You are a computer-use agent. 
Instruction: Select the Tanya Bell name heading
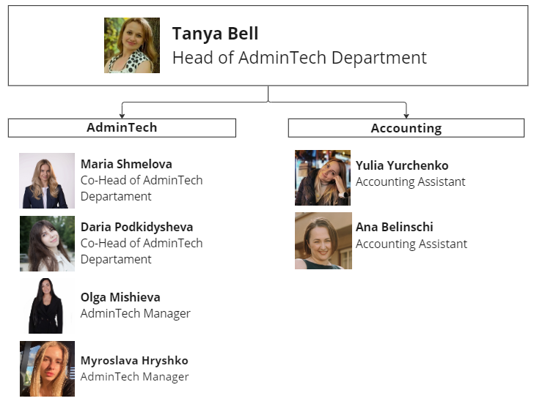[215, 34]
